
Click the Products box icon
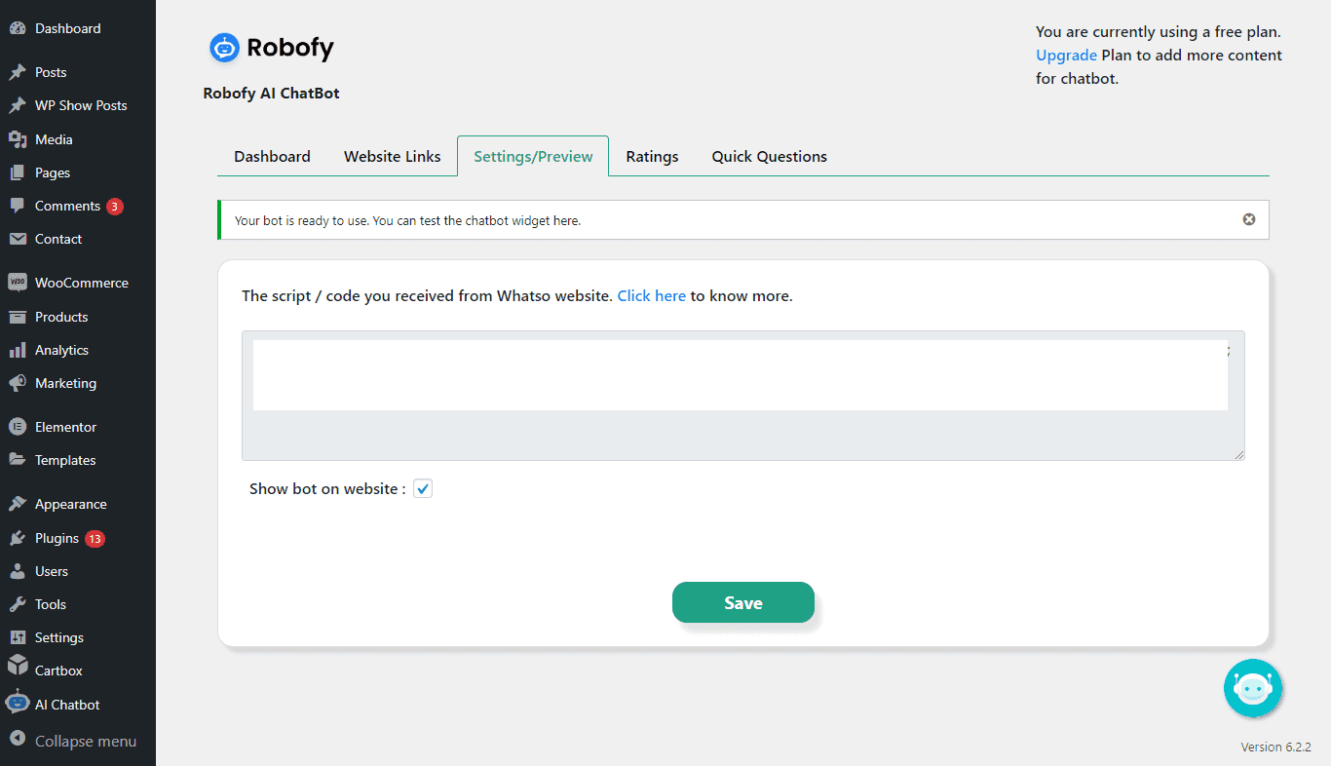[18, 317]
